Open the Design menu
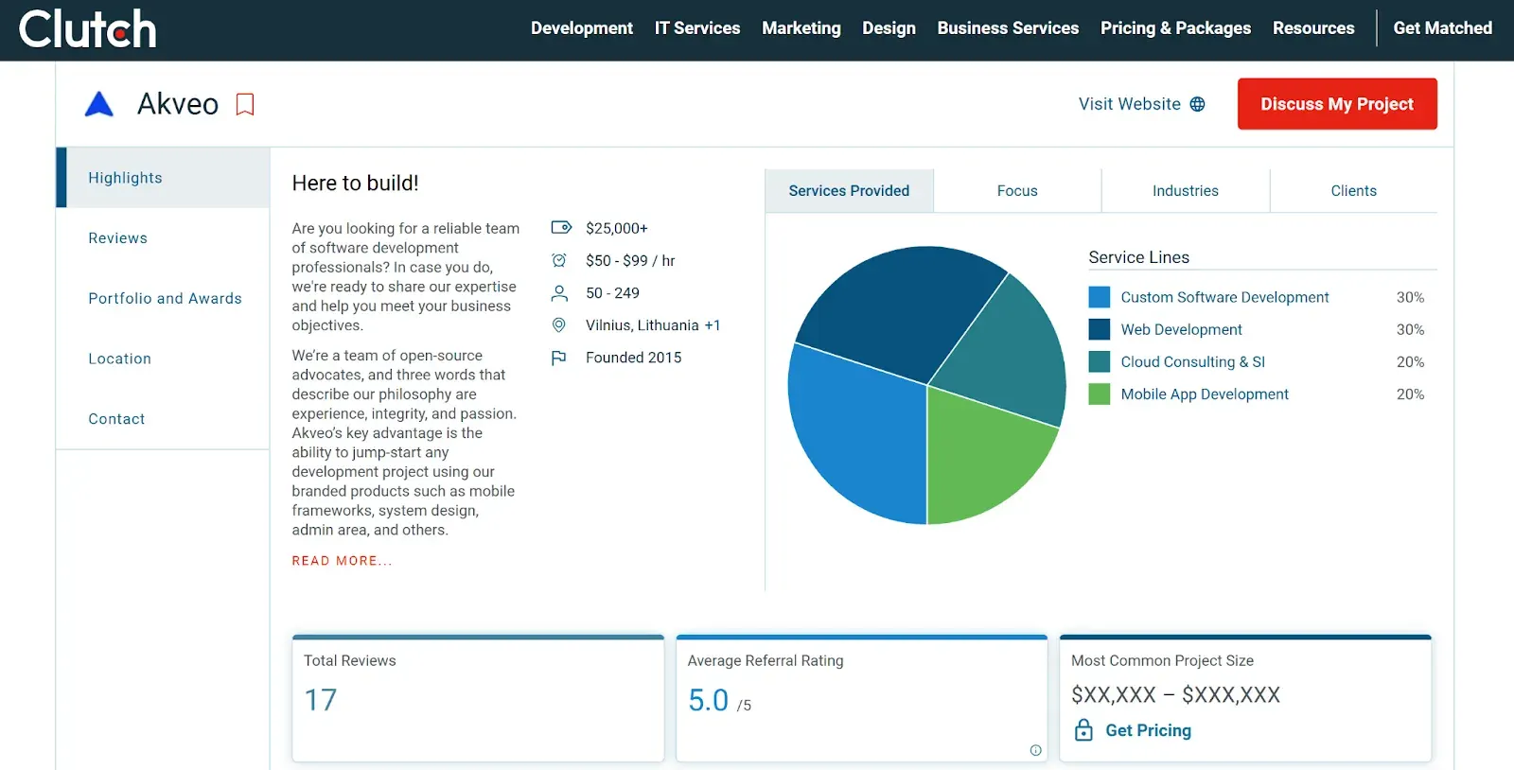Viewport: 1514px width, 770px height. pos(889,28)
